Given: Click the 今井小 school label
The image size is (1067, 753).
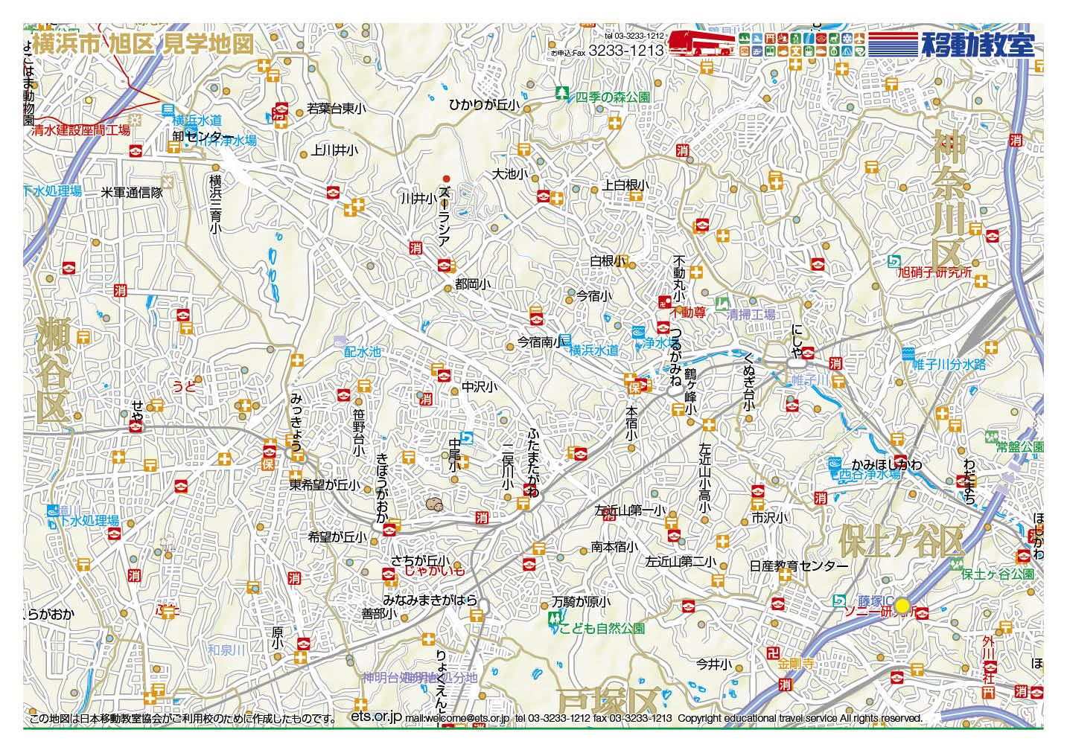Looking at the screenshot, I should [x=714, y=664].
